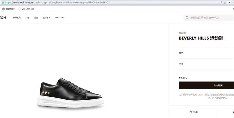The height and width of the screenshot is (118, 234).
Task: Click the 分享 share label
Action: pos(195,112)
